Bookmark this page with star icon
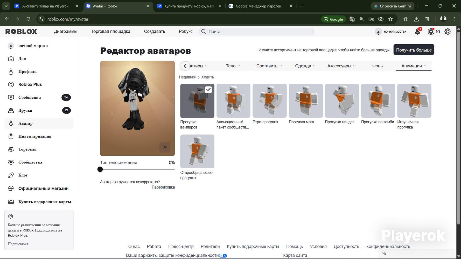Image resolution: width=461 pixels, height=259 pixels. click(x=390, y=19)
